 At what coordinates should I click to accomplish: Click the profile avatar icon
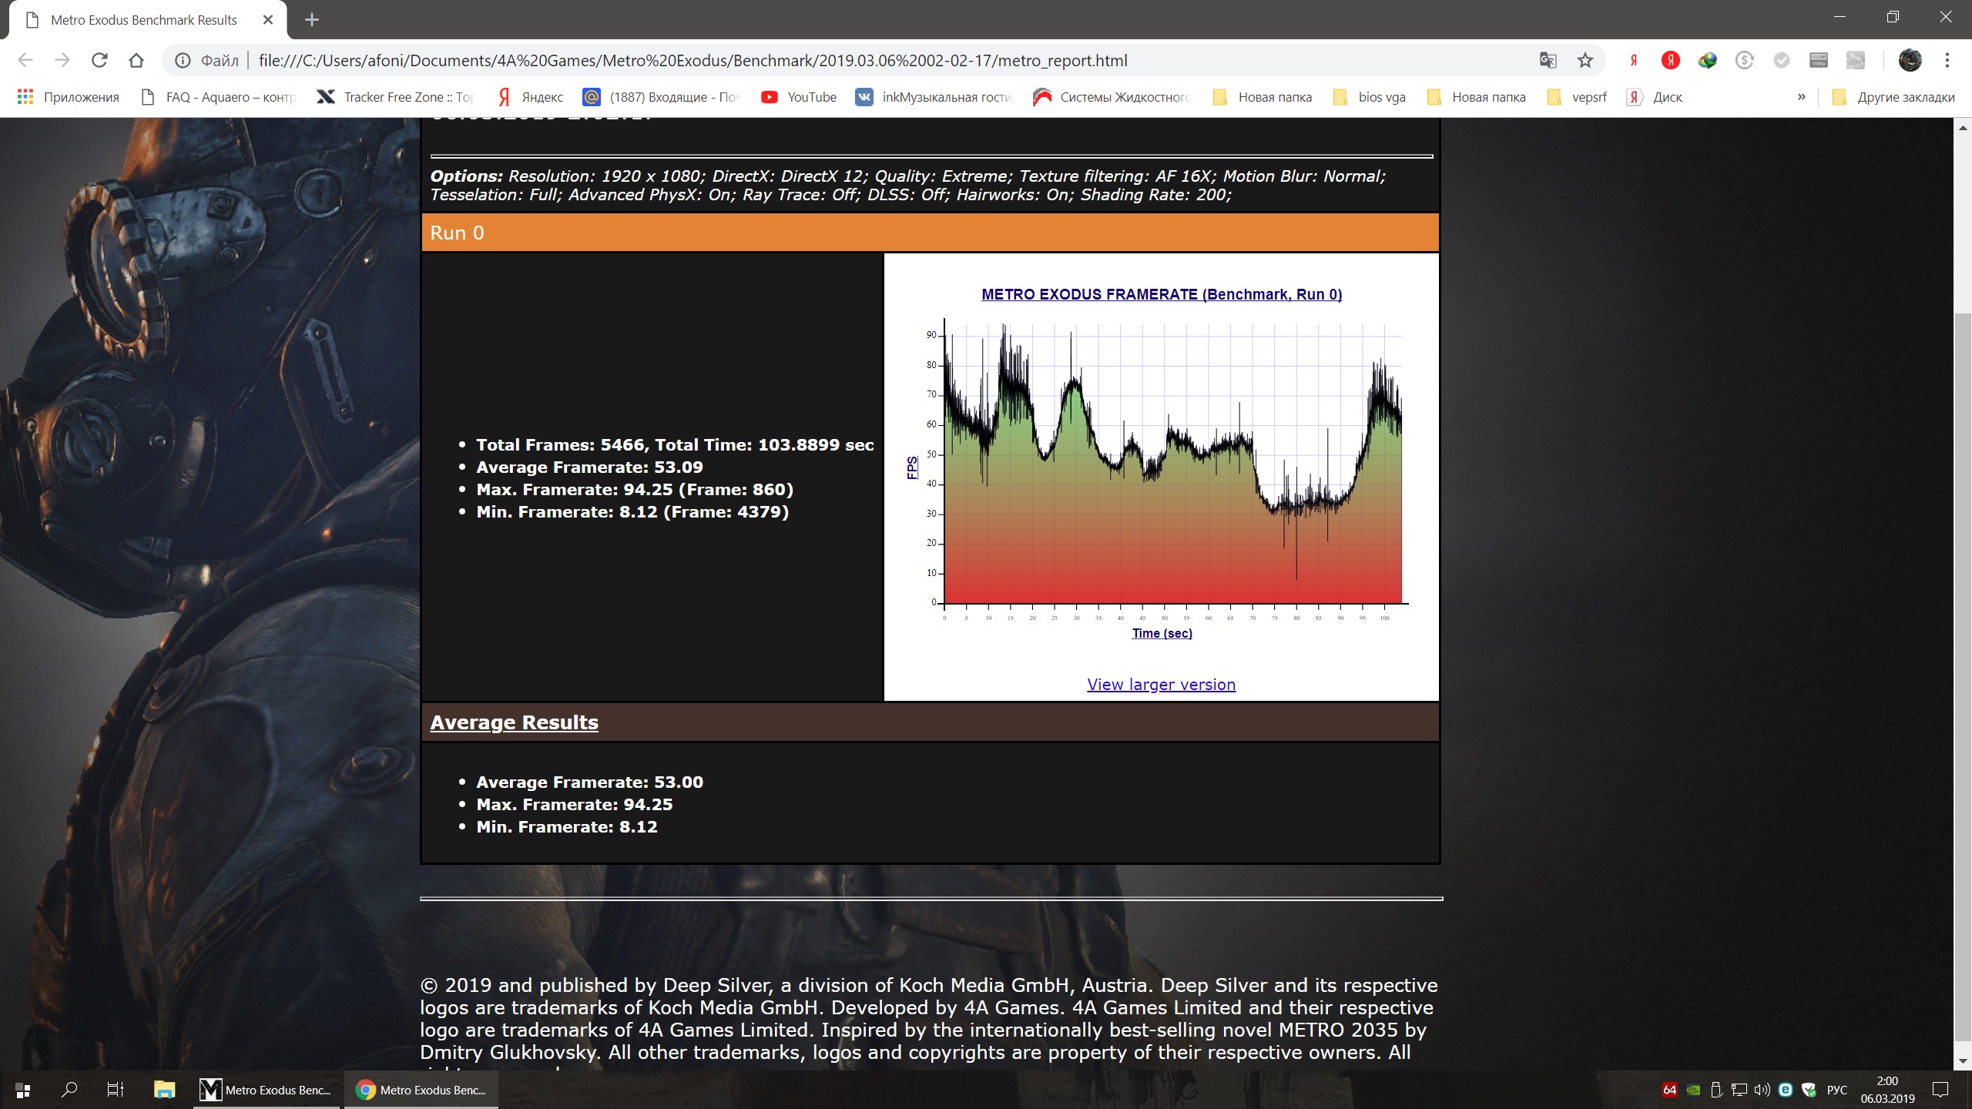(x=1910, y=60)
